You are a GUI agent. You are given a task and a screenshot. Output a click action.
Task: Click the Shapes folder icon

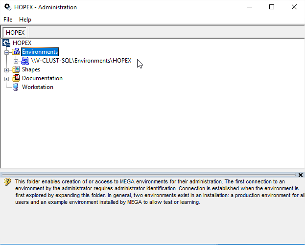click(16, 69)
